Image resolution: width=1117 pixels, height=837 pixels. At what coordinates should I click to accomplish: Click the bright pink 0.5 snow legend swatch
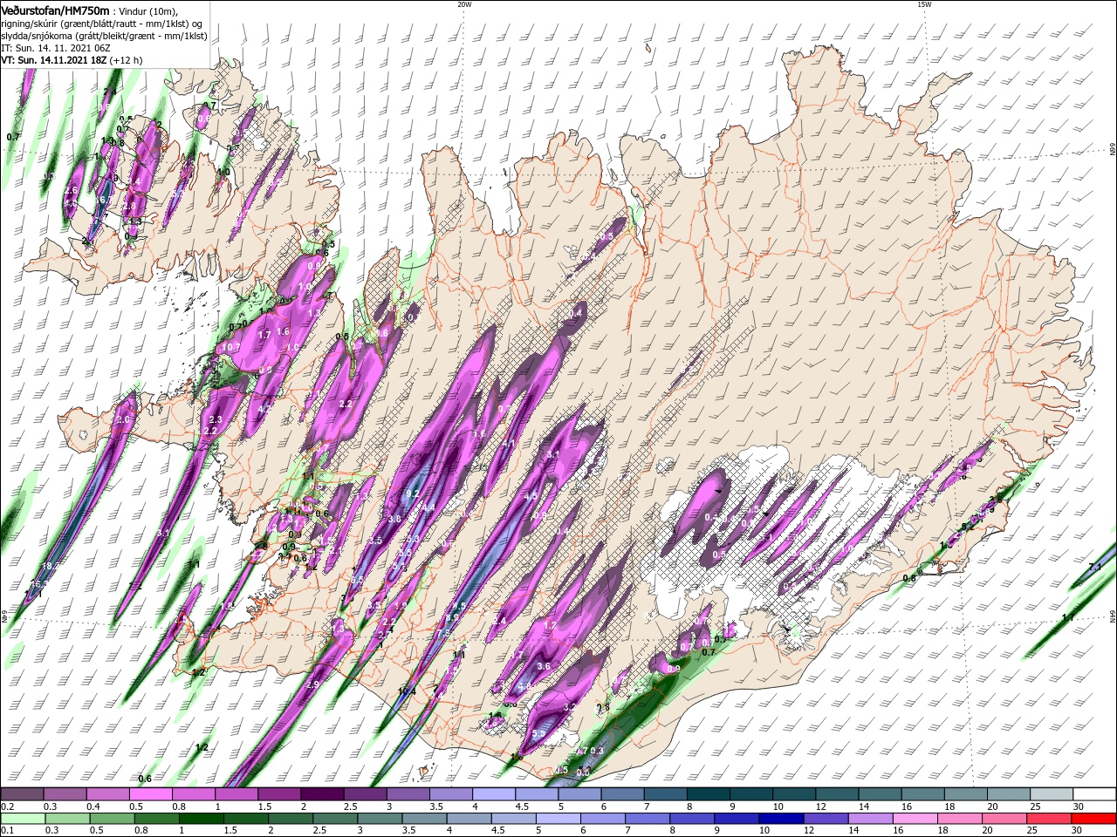[x=150, y=794]
